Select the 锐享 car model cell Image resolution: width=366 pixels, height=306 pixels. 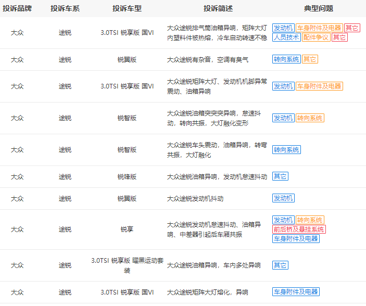pos(127,229)
